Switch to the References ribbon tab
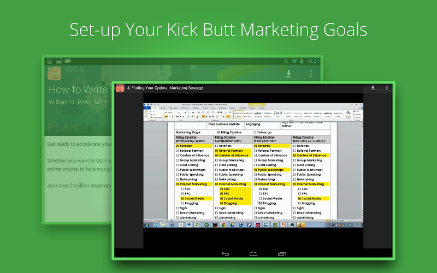Viewport: 437px width, 273px height. click(185, 108)
